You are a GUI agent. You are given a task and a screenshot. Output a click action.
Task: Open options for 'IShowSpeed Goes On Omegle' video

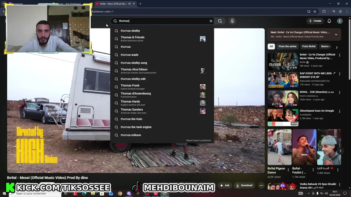tap(339, 111)
